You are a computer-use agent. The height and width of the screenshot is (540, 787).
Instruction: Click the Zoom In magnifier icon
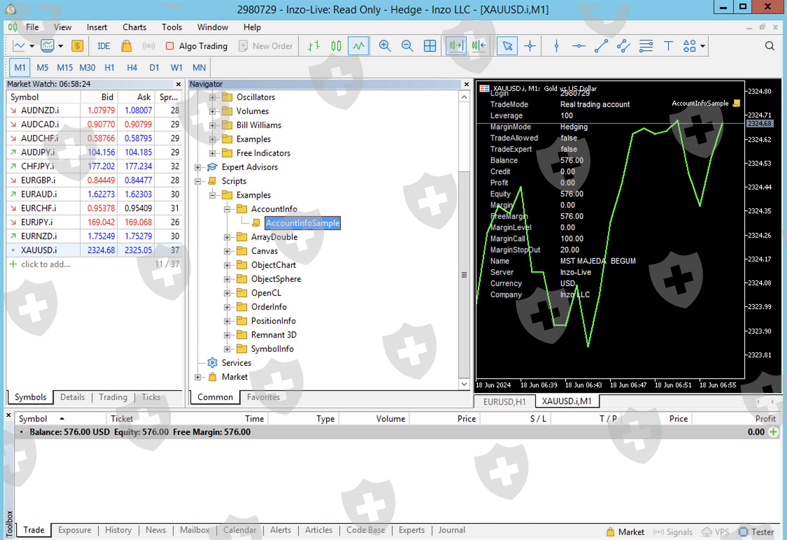click(x=385, y=46)
